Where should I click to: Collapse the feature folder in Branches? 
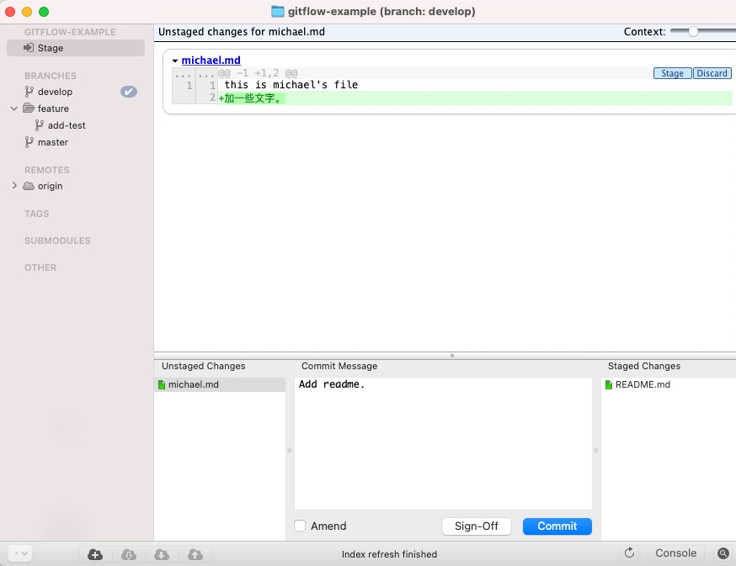point(14,108)
